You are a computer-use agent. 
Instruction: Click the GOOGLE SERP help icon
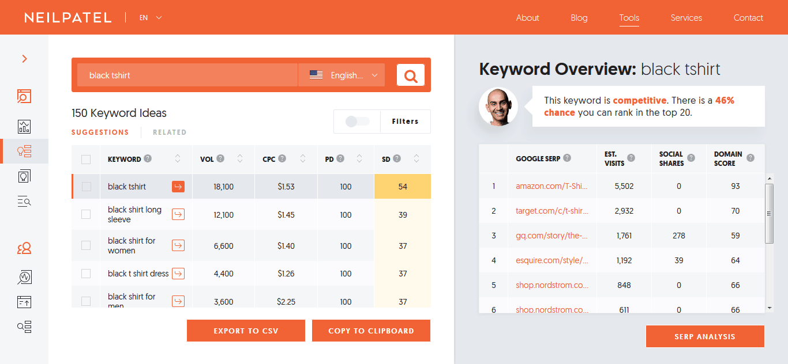tap(567, 158)
